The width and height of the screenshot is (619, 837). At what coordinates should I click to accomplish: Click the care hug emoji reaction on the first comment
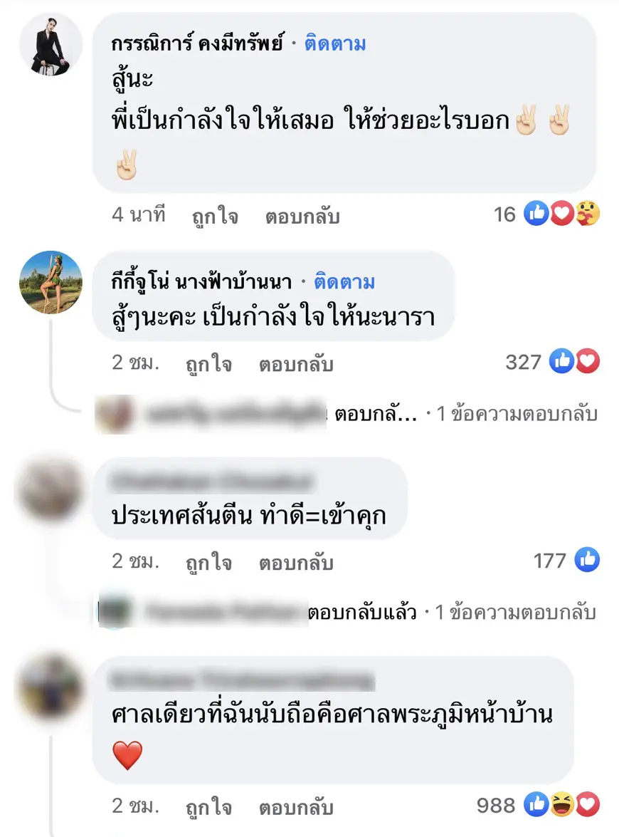tap(588, 214)
